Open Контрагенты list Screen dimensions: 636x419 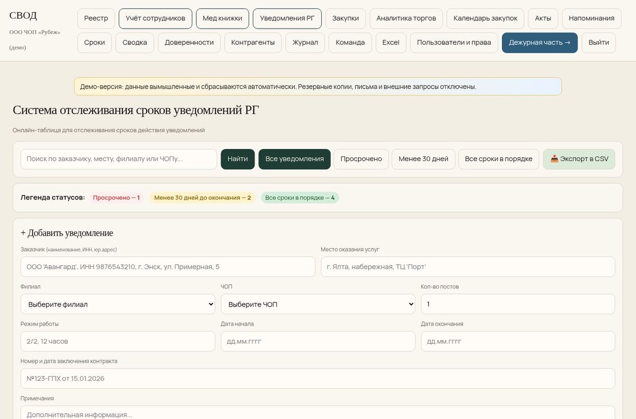[253, 42]
